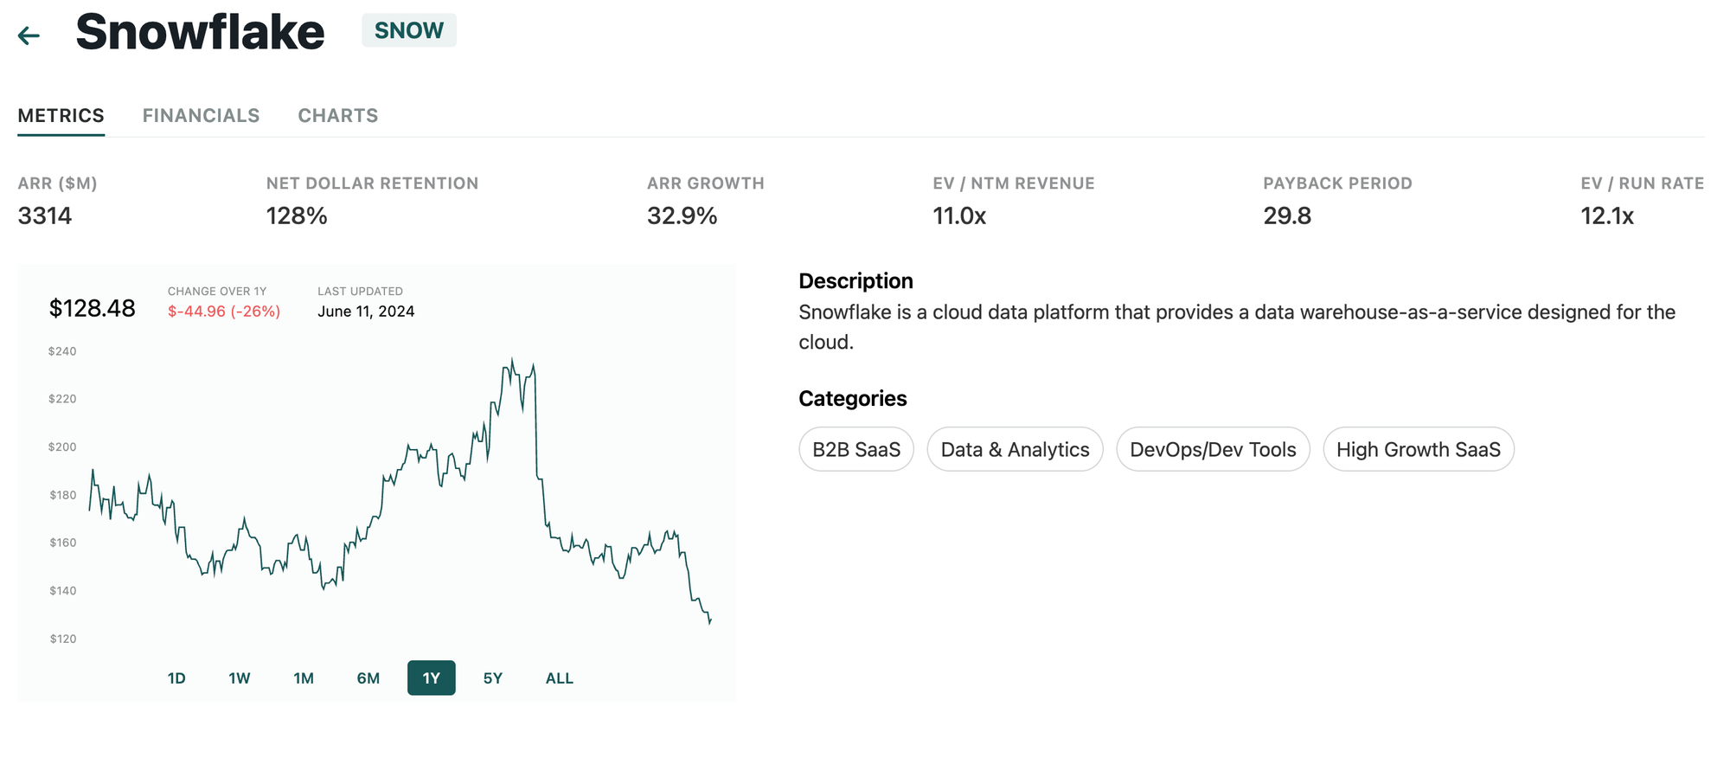The width and height of the screenshot is (1730, 758).
Task: Select the ALL chart range
Action: (560, 678)
